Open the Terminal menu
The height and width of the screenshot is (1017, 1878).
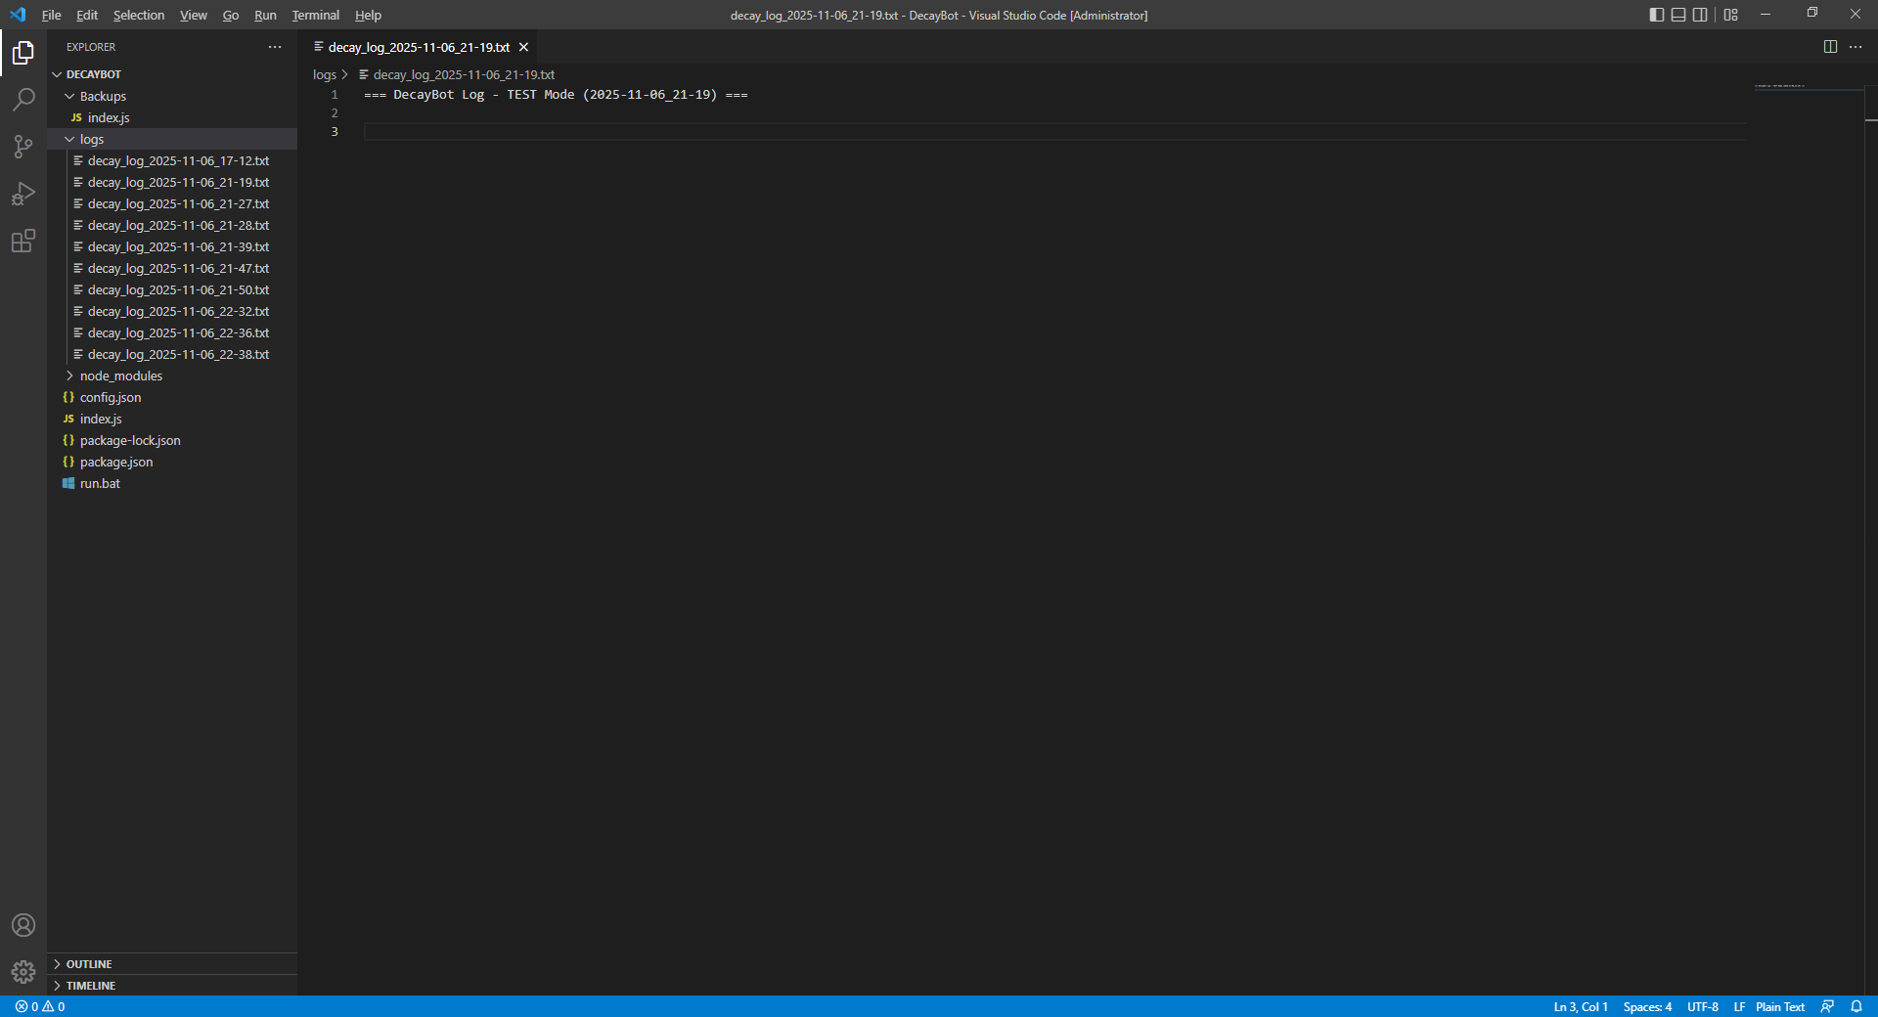pyautogui.click(x=316, y=15)
